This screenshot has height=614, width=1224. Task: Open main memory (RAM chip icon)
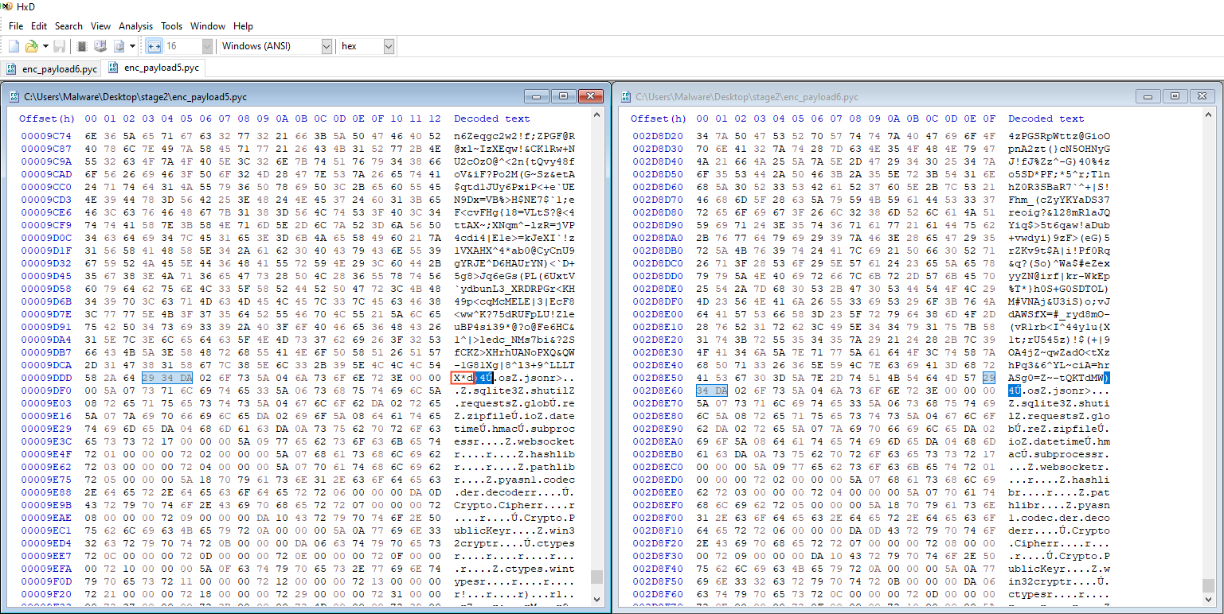click(x=82, y=46)
